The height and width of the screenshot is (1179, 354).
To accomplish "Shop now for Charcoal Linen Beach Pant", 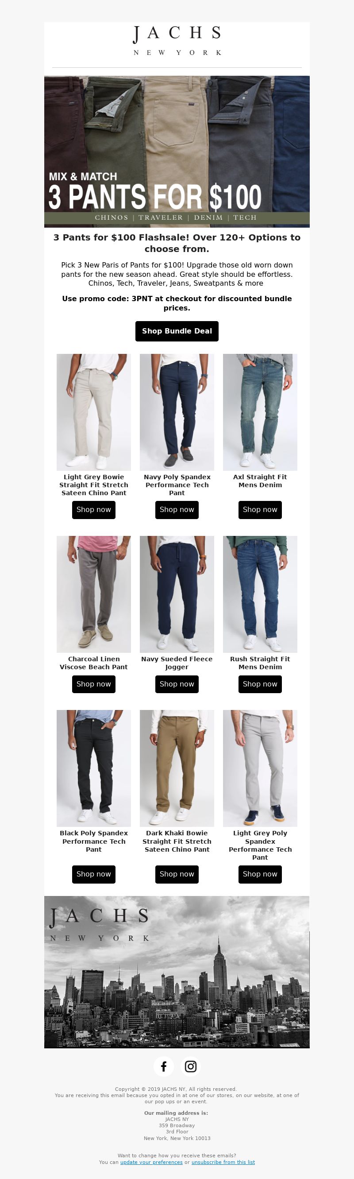I will click(x=94, y=684).
